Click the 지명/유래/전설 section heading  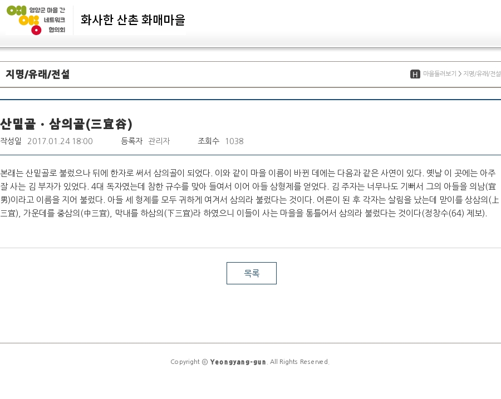click(x=38, y=74)
